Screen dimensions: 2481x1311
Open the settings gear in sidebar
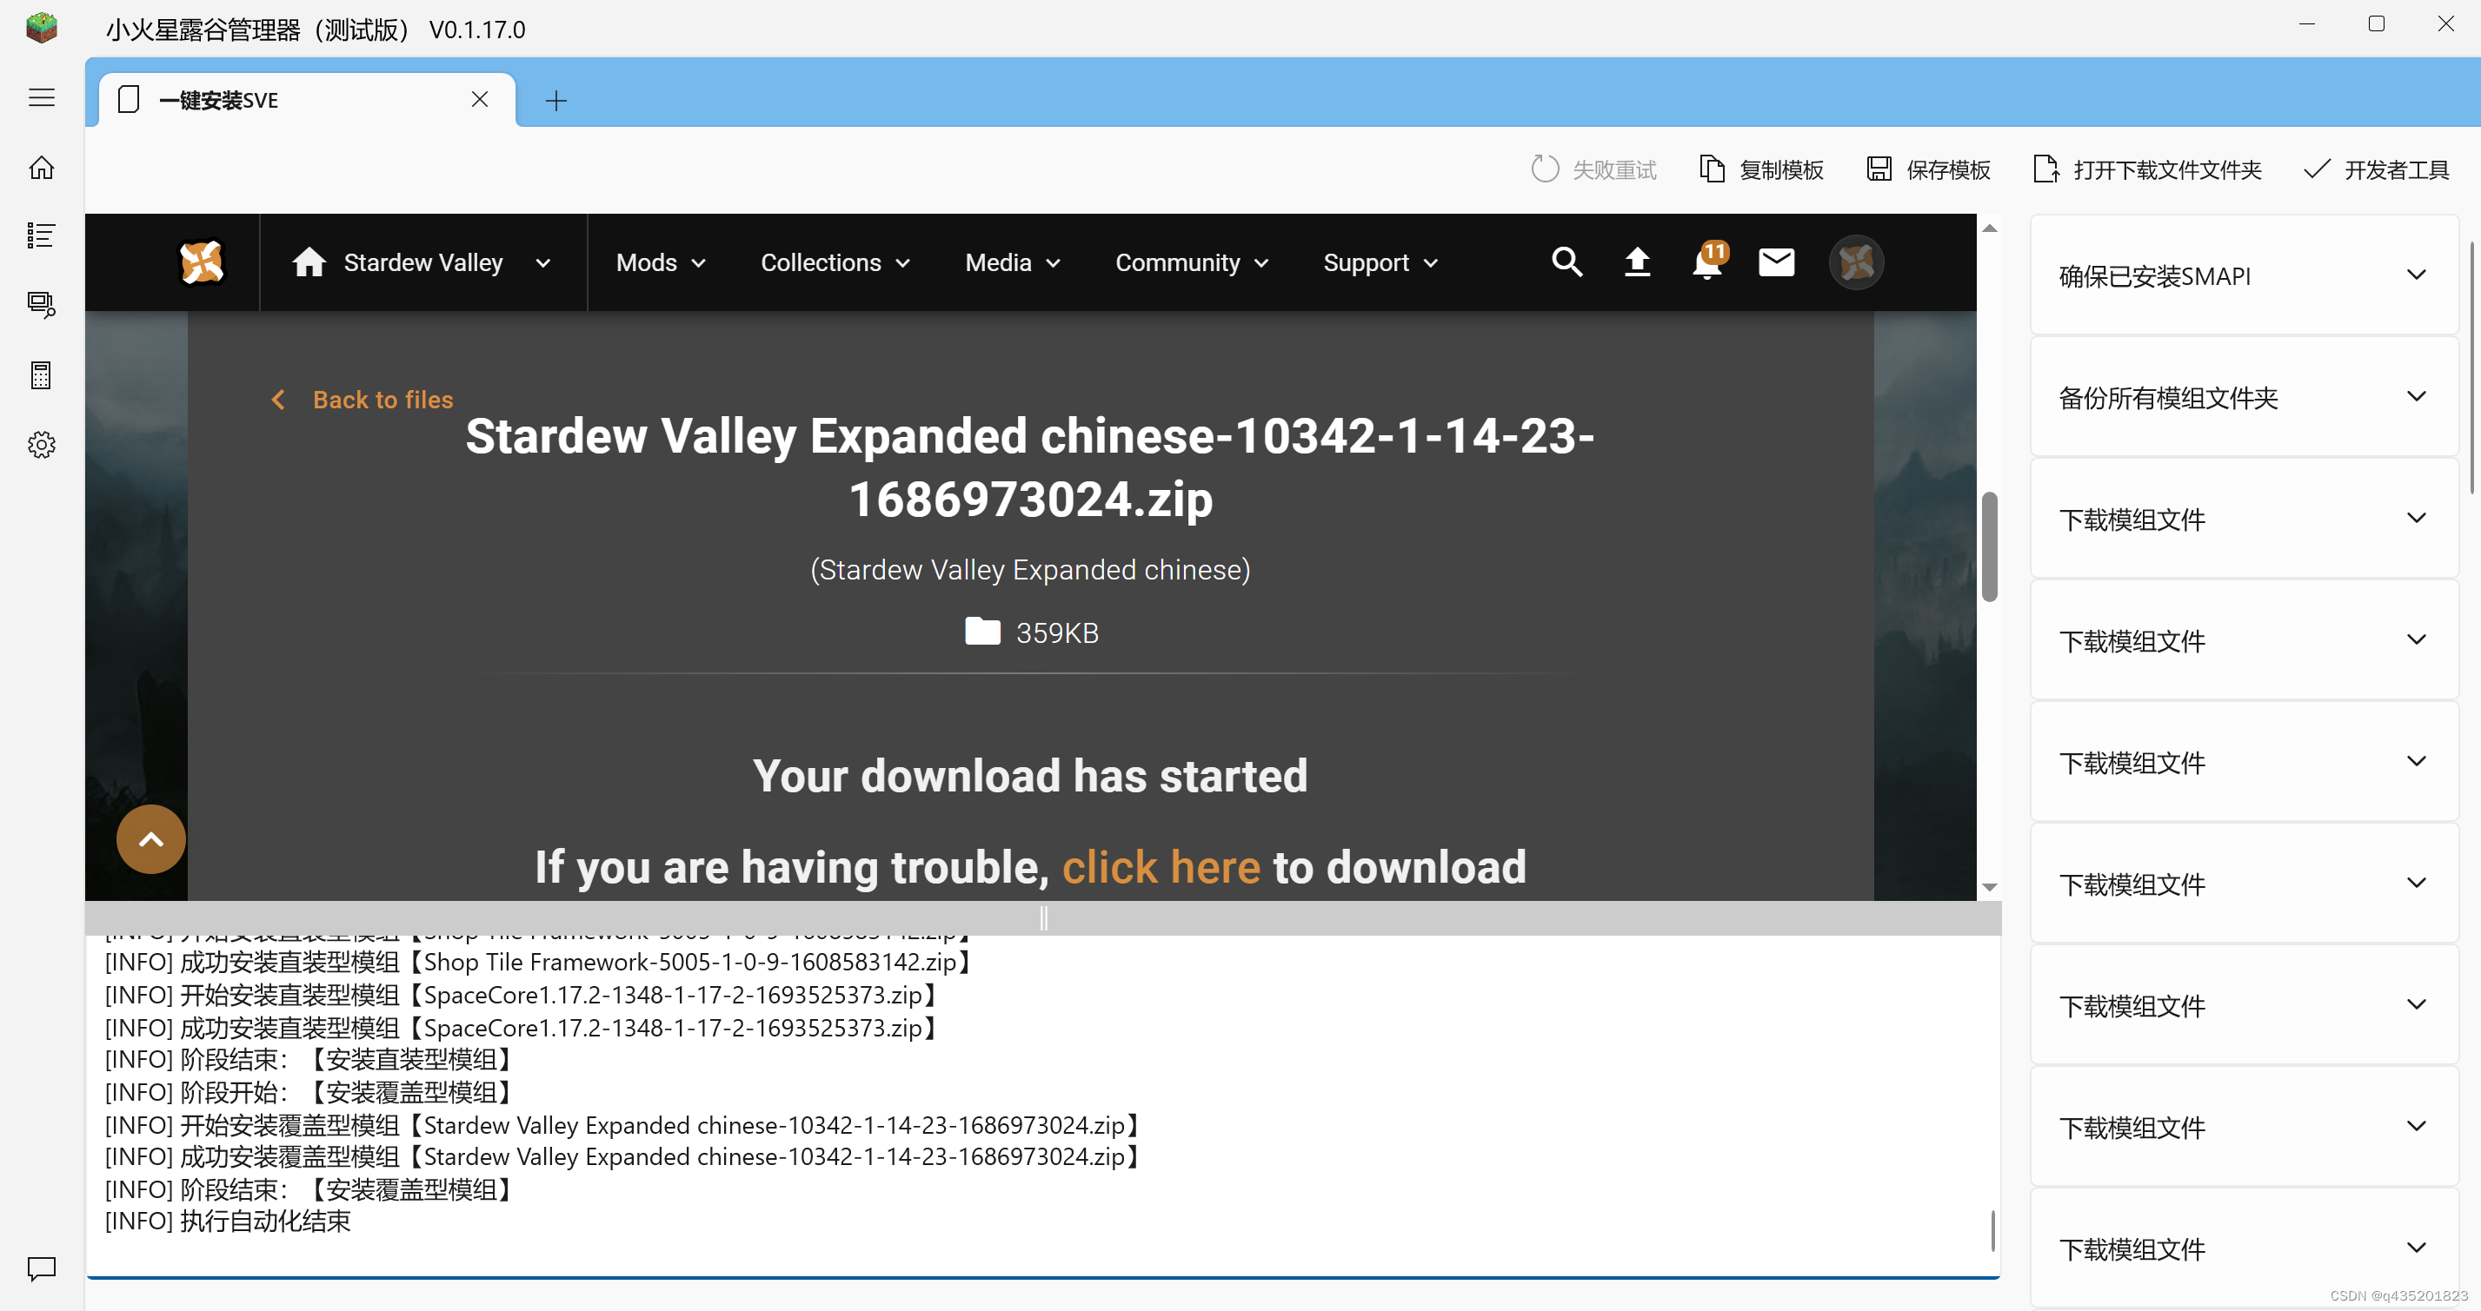click(42, 445)
